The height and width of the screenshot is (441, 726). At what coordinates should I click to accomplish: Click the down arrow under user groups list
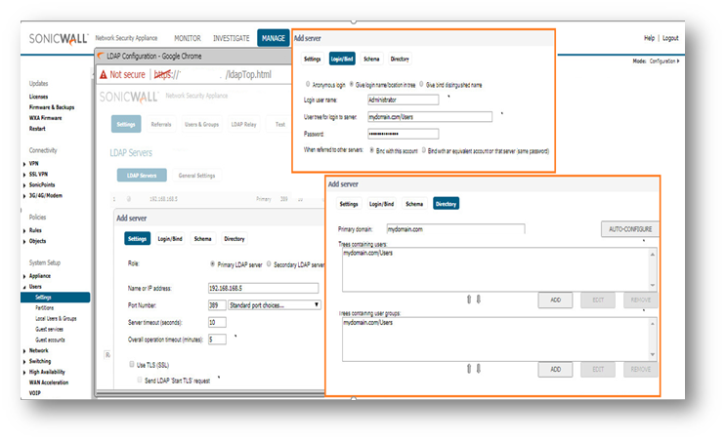point(478,369)
